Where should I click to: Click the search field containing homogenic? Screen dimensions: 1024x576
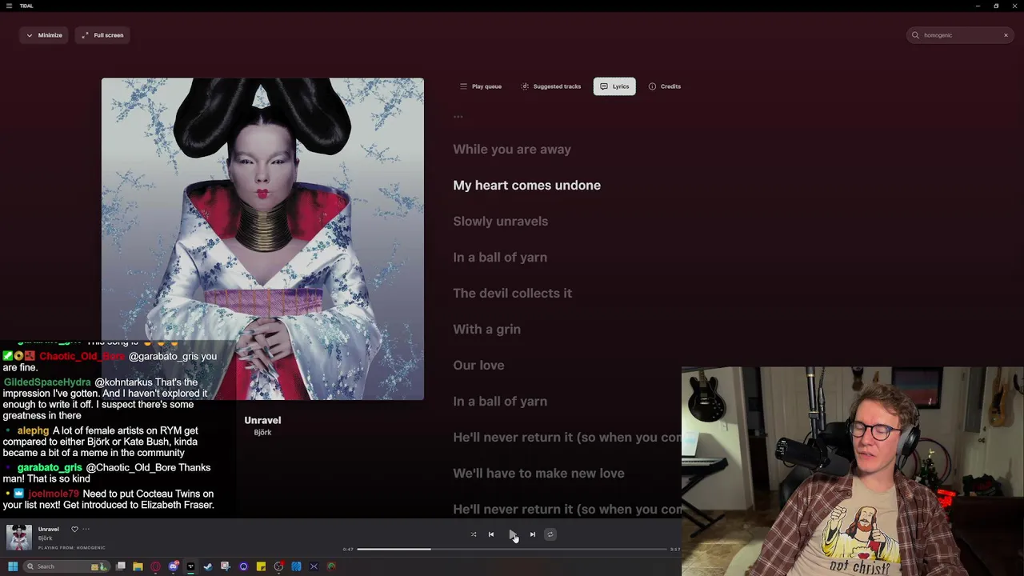click(x=961, y=35)
